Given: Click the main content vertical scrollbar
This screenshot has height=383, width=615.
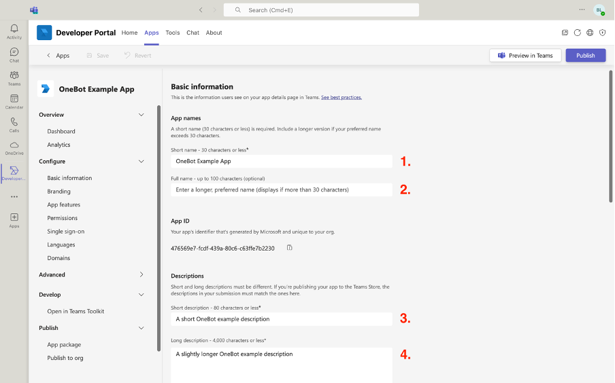Looking at the screenshot, I should 611,136.
